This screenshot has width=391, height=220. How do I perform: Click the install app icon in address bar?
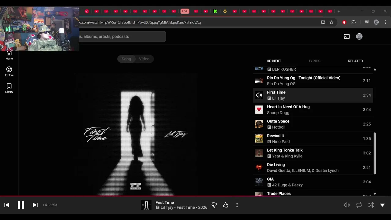(323, 22)
